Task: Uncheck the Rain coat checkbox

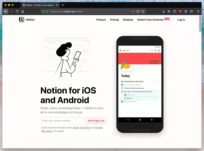Action: 125,95
